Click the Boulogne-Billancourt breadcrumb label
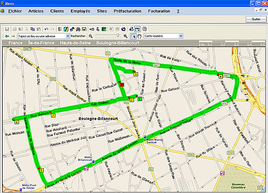The image size is (268, 193). 118,43
